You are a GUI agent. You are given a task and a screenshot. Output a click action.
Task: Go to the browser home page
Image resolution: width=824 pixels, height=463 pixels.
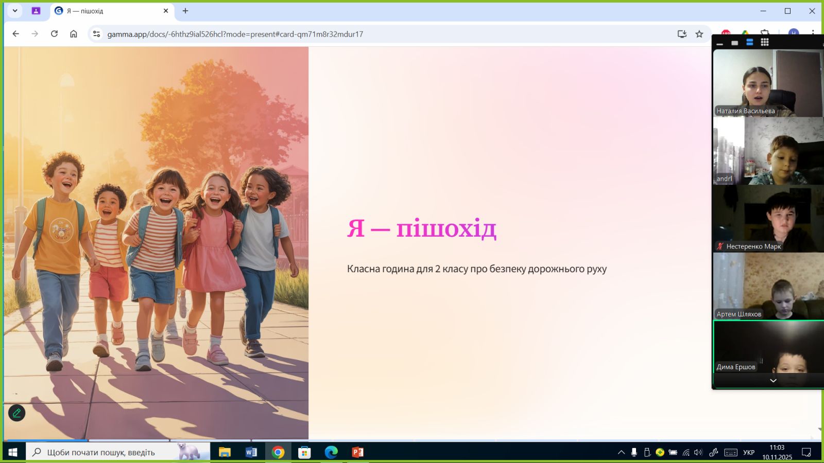pos(74,34)
